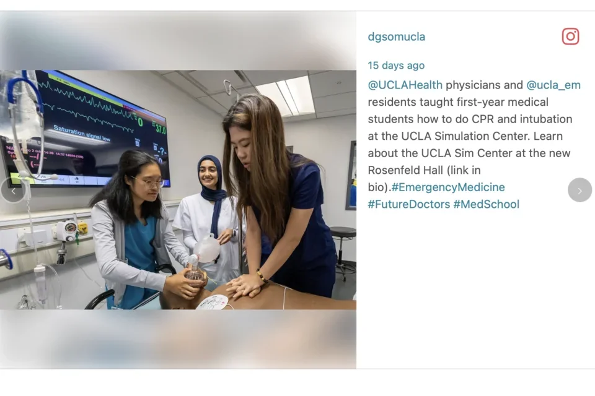Click the bag valve mask in photo
Viewport: 595px width, 396px height.
pyautogui.click(x=203, y=256)
